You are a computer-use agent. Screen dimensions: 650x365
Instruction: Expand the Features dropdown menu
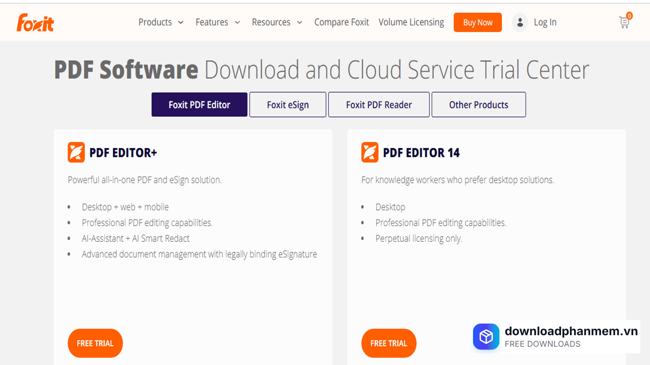(218, 22)
